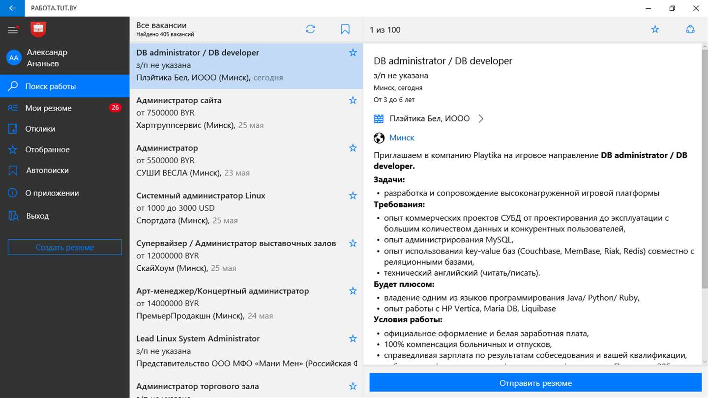Toggle favorite star for Администратор торгового зала
708x398 pixels.
tap(353, 386)
